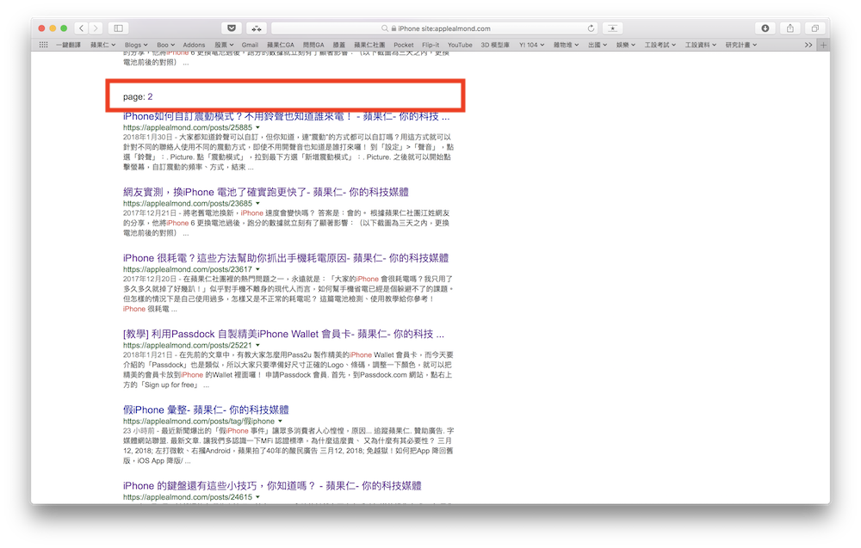Viewport: 861px width, 548px height.
Task: Open dropdown arrow next to posts/25221 URL
Action: tap(258, 346)
